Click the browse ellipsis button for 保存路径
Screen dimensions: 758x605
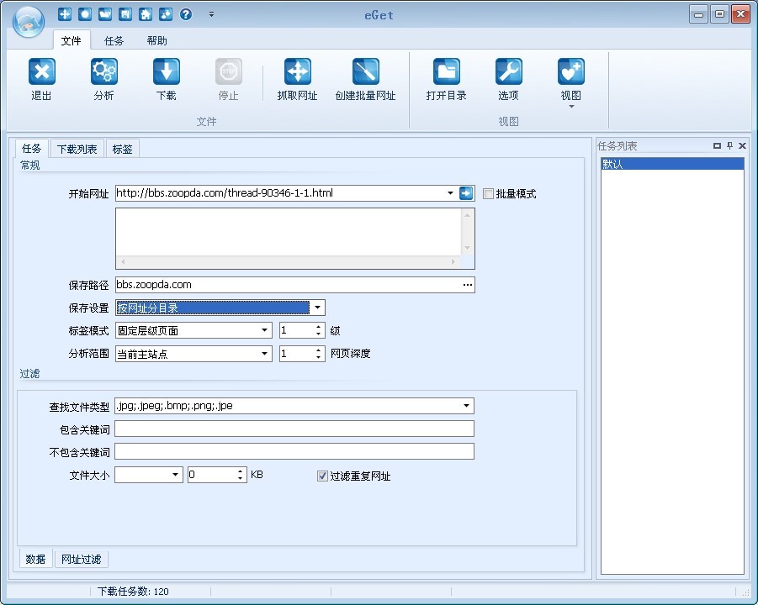click(468, 285)
